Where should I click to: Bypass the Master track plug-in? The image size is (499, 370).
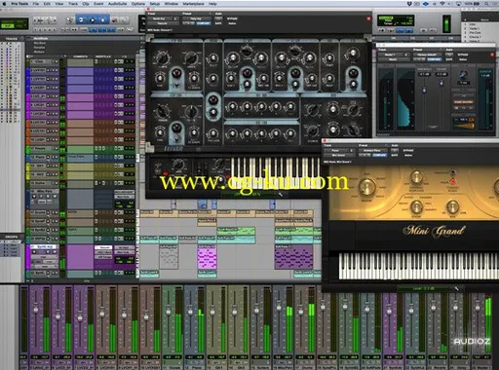(463, 55)
